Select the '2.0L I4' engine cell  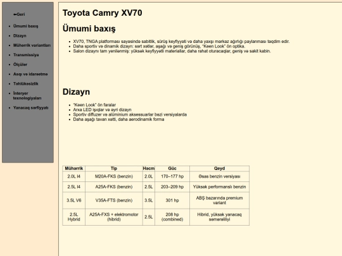74,176
